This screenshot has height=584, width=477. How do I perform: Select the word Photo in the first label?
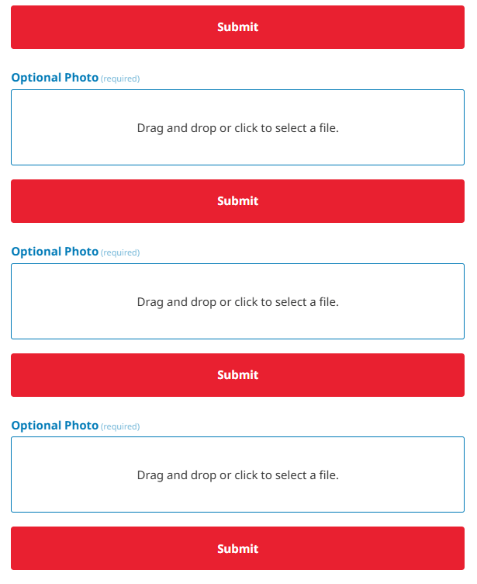tap(81, 78)
